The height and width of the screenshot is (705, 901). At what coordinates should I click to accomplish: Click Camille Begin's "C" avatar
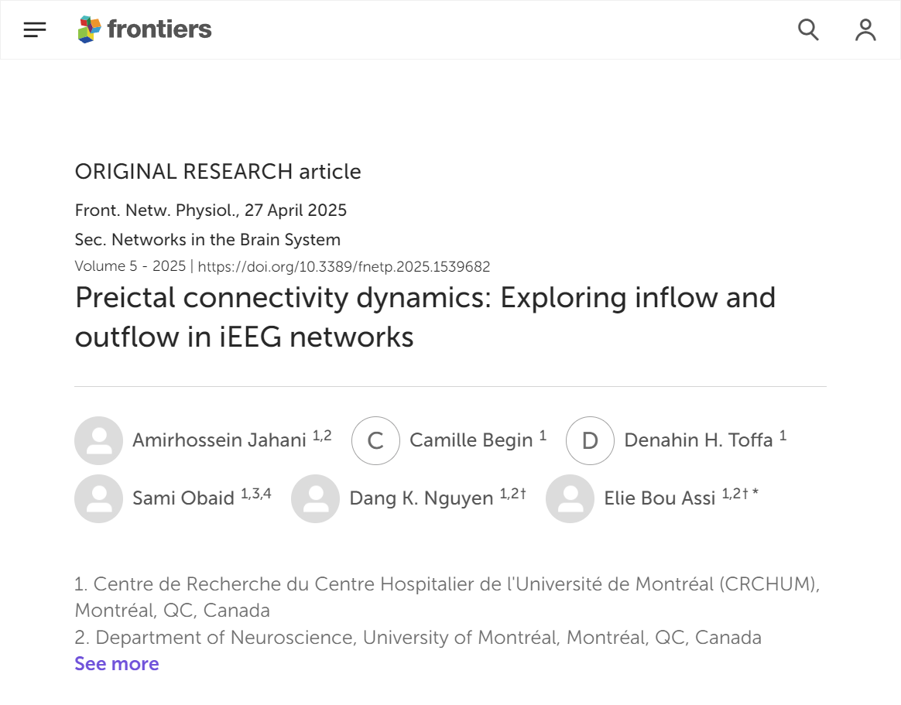tap(375, 440)
